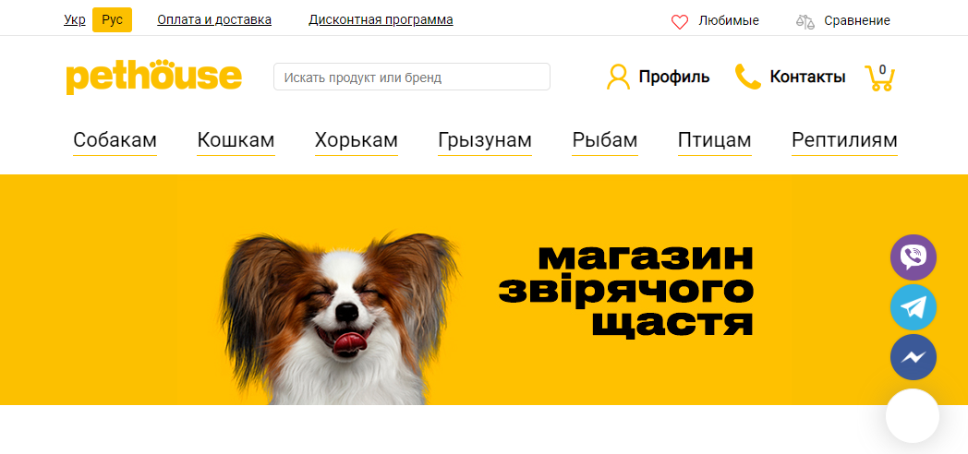Image resolution: width=968 pixels, height=454 pixels.
Task: Select the Рус language option
Action: tap(113, 19)
